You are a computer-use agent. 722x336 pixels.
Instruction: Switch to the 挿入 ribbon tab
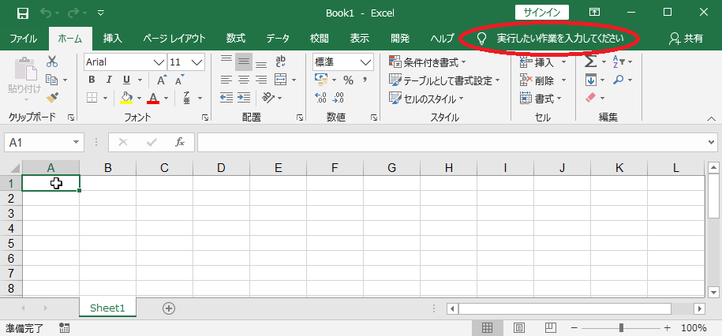click(x=113, y=38)
